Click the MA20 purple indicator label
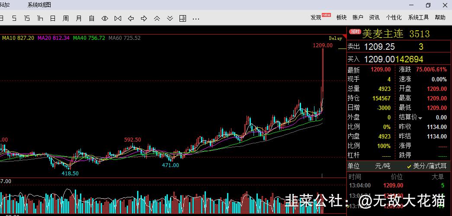452x216 pixels. pos(54,38)
